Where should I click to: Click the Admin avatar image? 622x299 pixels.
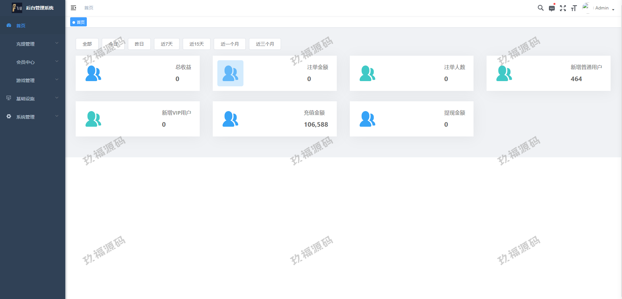click(x=586, y=7)
